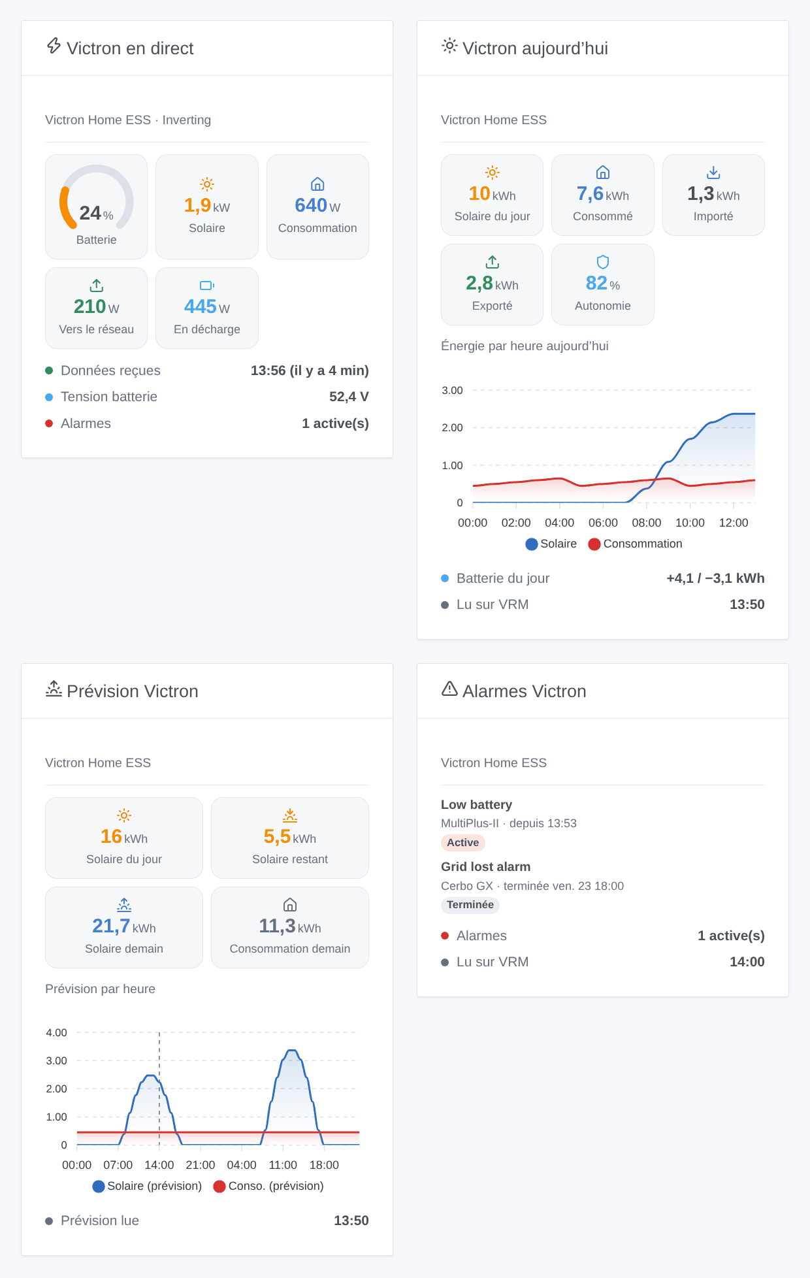
Task: Click the 1 active(s) value in Victron en direct
Action: coord(335,423)
